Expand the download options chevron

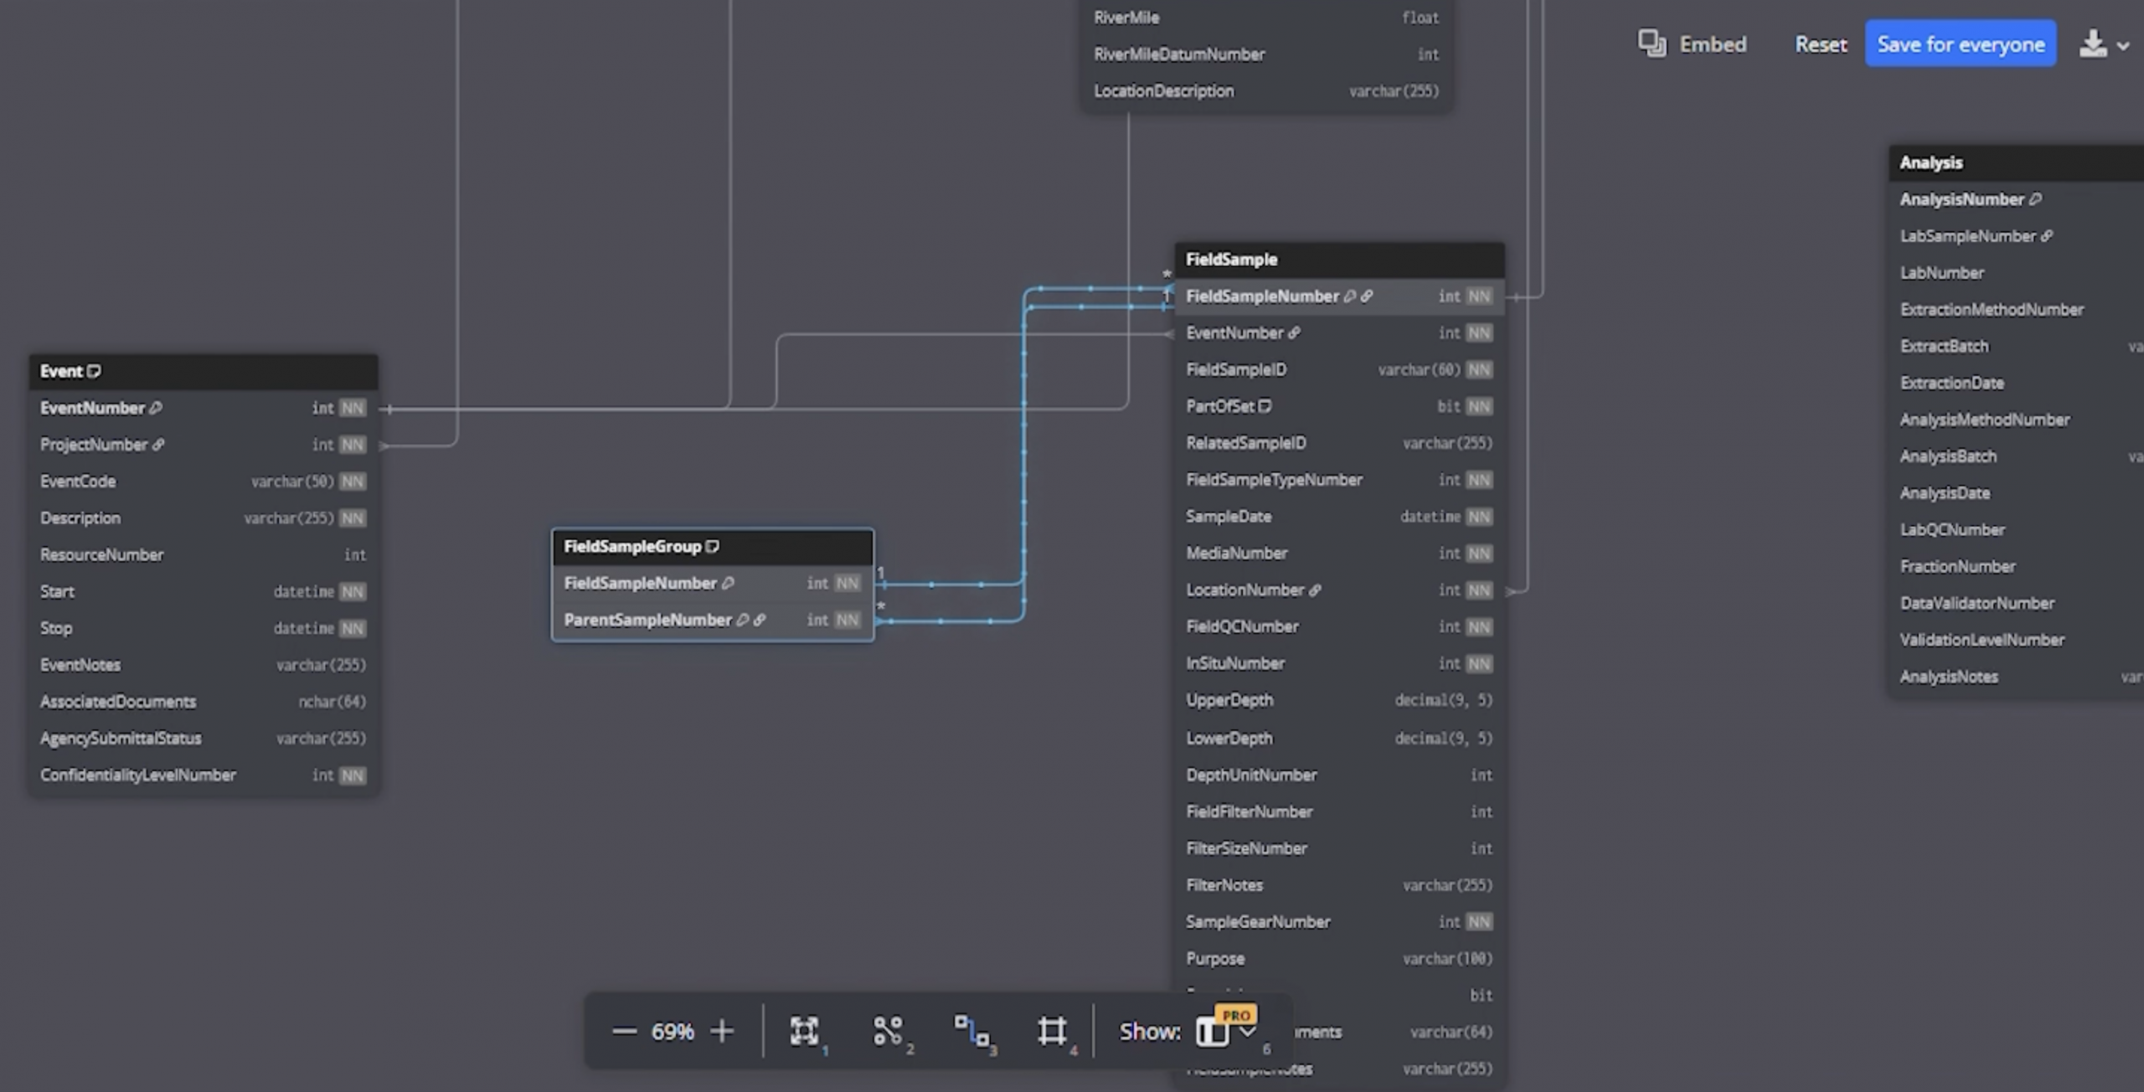tap(2123, 46)
